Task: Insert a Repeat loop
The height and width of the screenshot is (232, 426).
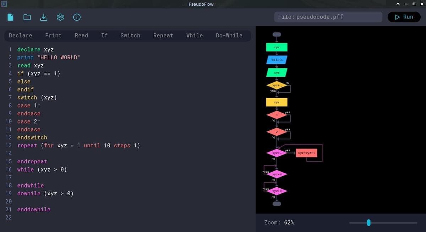Action: click(163, 36)
